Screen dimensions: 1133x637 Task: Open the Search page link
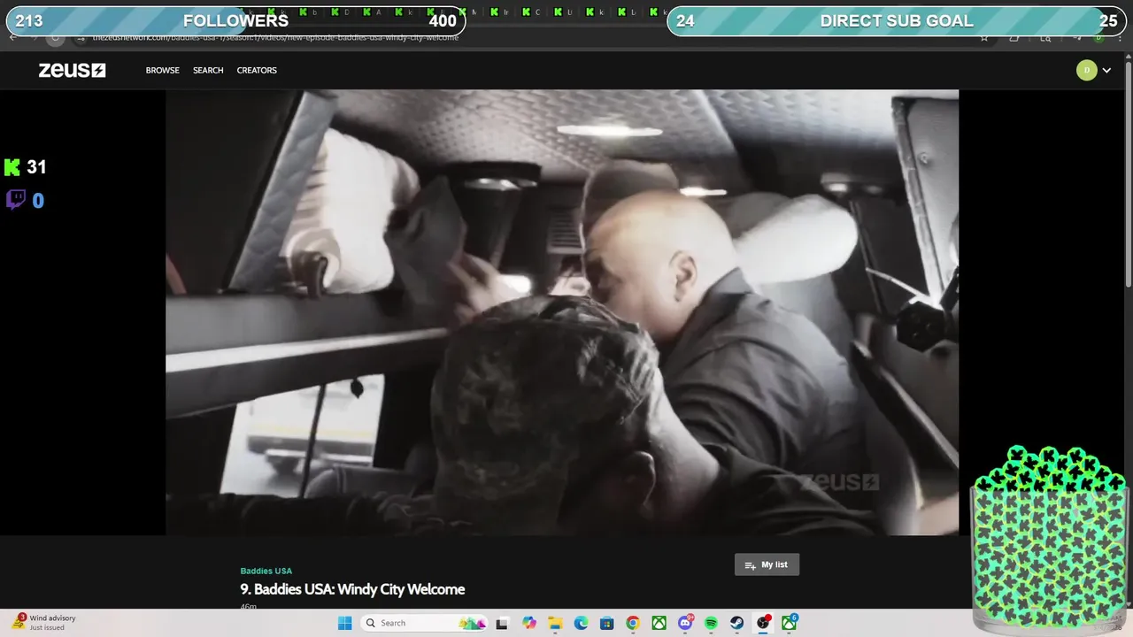click(x=208, y=70)
